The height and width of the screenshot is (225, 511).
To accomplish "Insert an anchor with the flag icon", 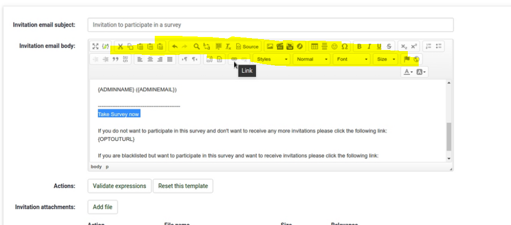I will [406, 59].
